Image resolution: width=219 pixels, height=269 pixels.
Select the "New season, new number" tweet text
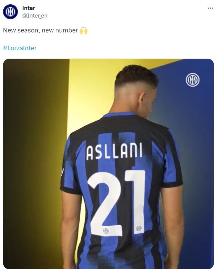pyautogui.click(x=40, y=30)
